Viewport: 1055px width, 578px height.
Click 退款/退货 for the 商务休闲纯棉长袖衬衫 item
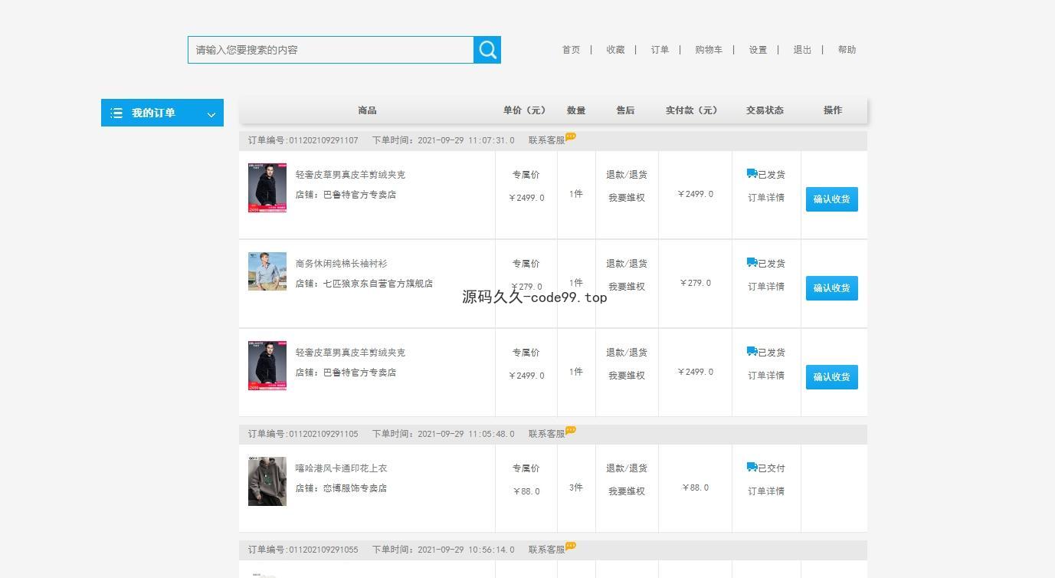pyautogui.click(x=627, y=264)
